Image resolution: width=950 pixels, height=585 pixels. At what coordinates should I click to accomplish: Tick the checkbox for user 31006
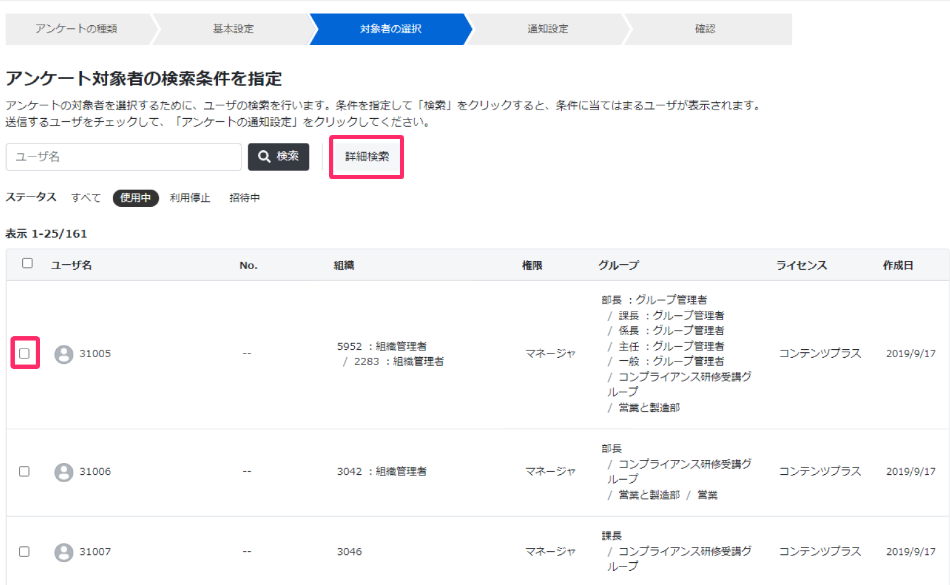click(x=25, y=471)
